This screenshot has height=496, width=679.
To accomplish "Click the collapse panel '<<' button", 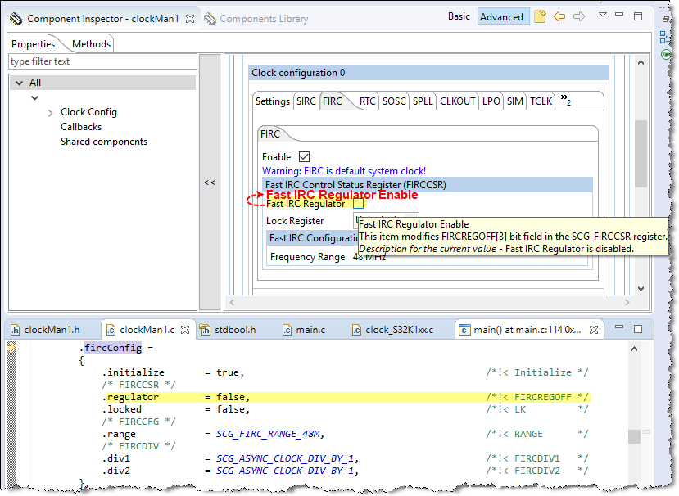I will coord(210,183).
